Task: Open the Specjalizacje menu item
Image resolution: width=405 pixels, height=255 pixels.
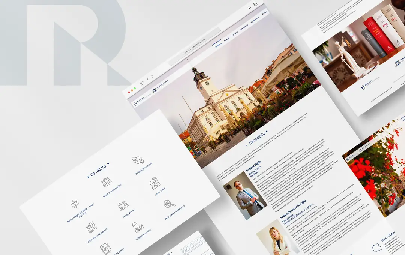Action: click(244, 27)
